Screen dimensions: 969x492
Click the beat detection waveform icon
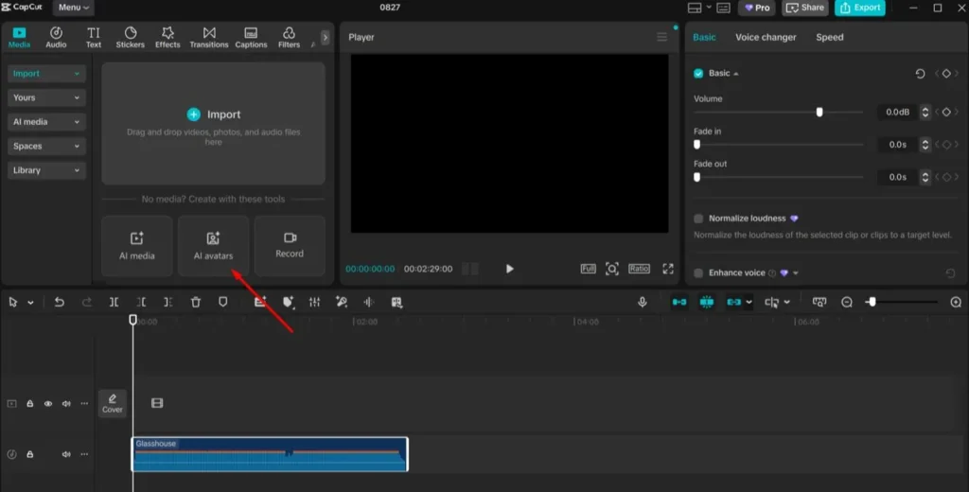(x=369, y=302)
